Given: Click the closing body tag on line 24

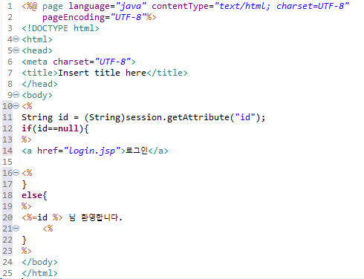Looking at the screenshot, I should pos(39,262).
